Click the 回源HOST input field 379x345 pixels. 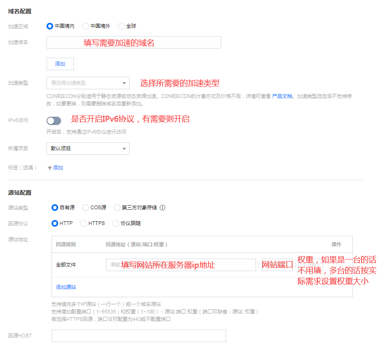(x=138, y=336)
